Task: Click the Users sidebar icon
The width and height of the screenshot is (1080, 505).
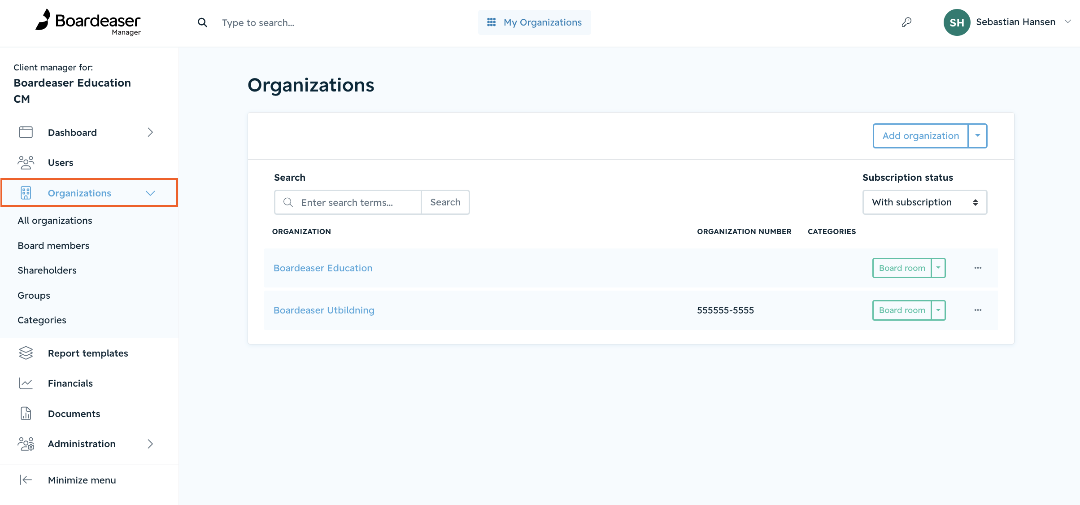Action: (26, 162)
